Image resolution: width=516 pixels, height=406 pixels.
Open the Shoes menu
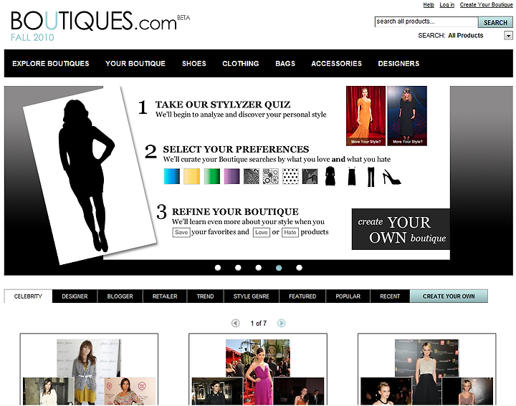tap(194, 64)
